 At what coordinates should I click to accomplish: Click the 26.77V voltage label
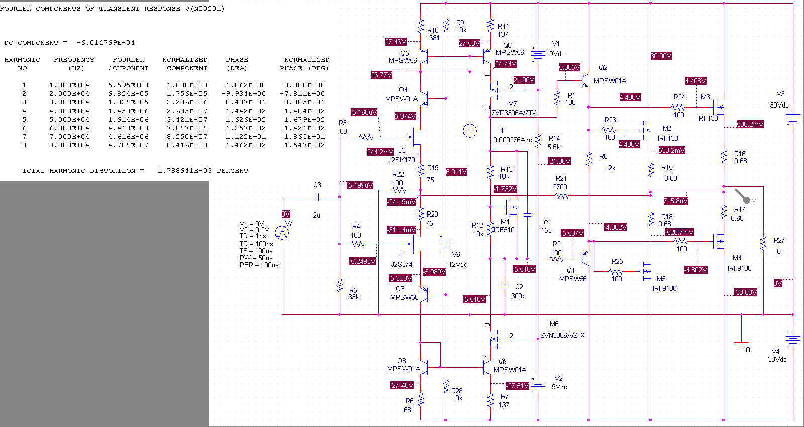coord(382,75)
